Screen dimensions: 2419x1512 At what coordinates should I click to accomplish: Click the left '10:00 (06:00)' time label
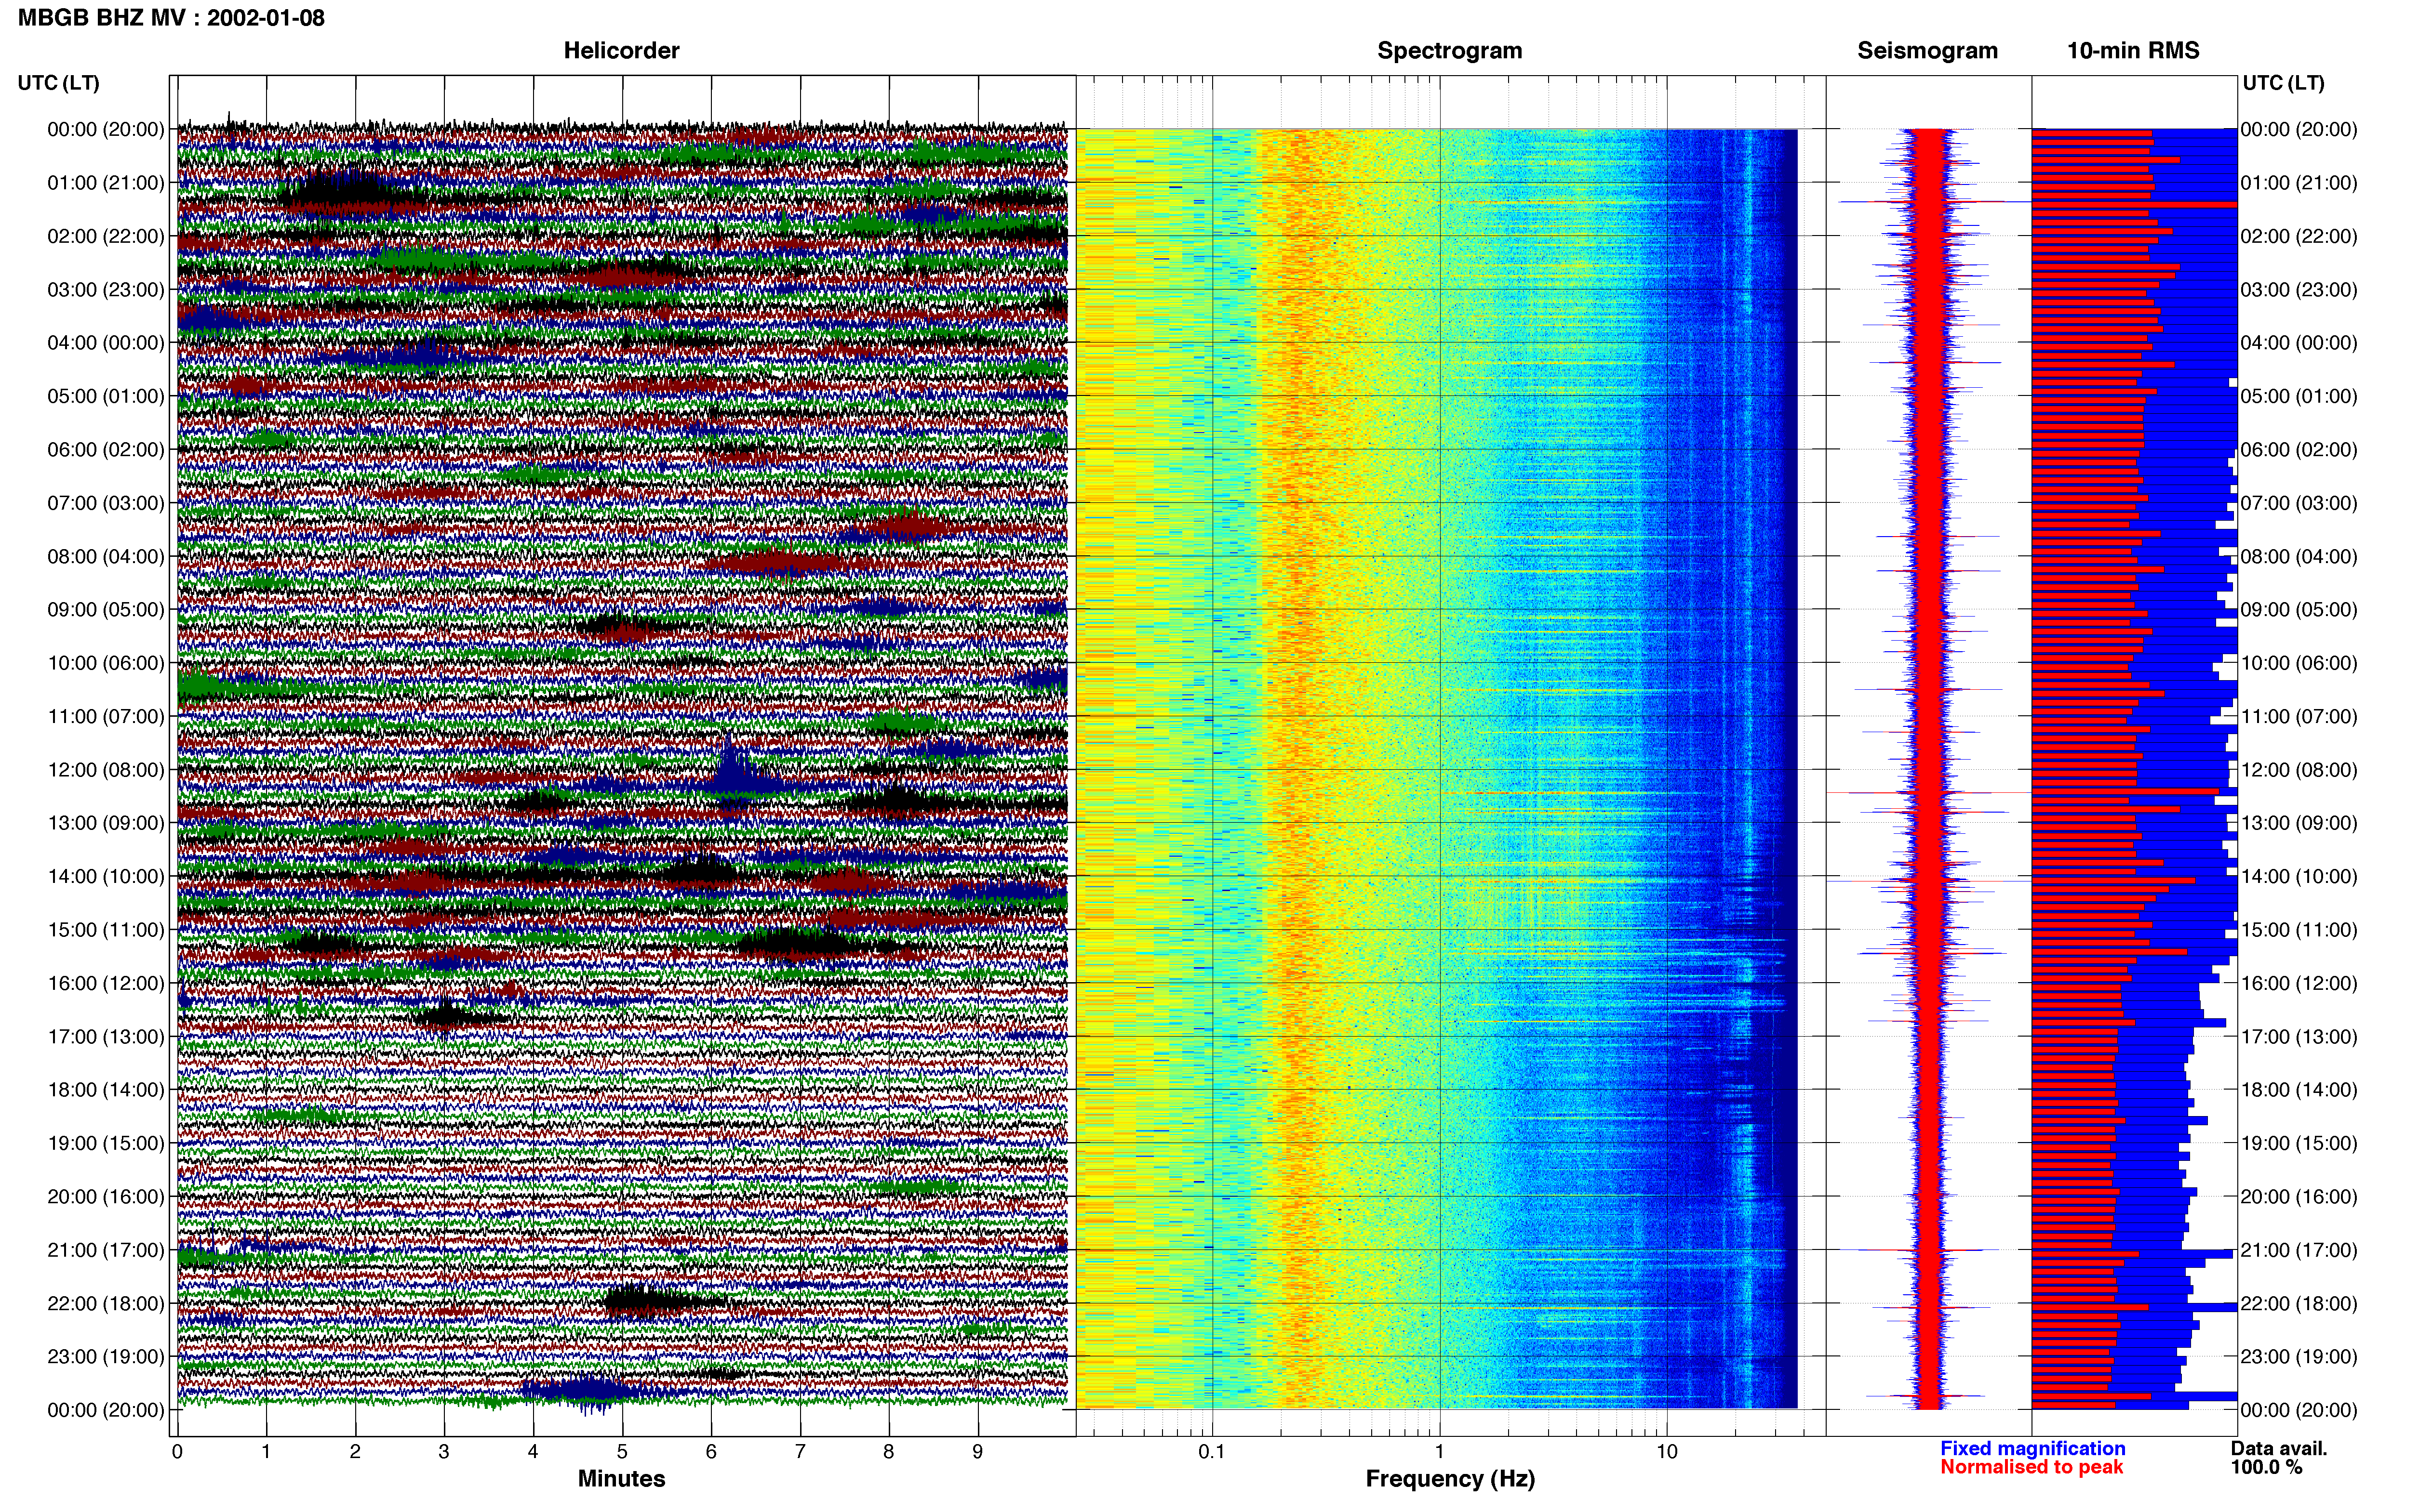[106, 662]
